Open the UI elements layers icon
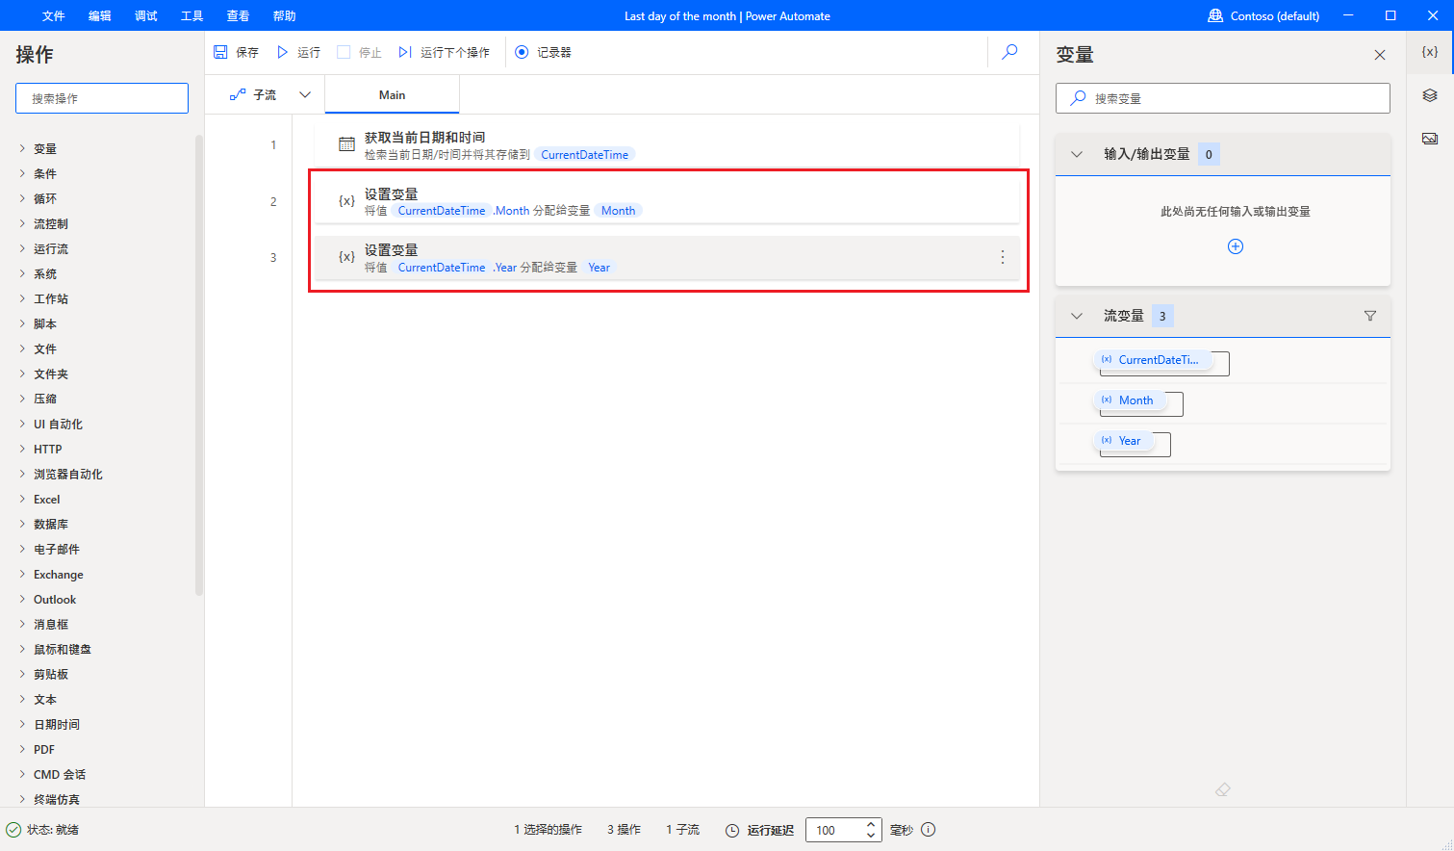 (1430, 95)
